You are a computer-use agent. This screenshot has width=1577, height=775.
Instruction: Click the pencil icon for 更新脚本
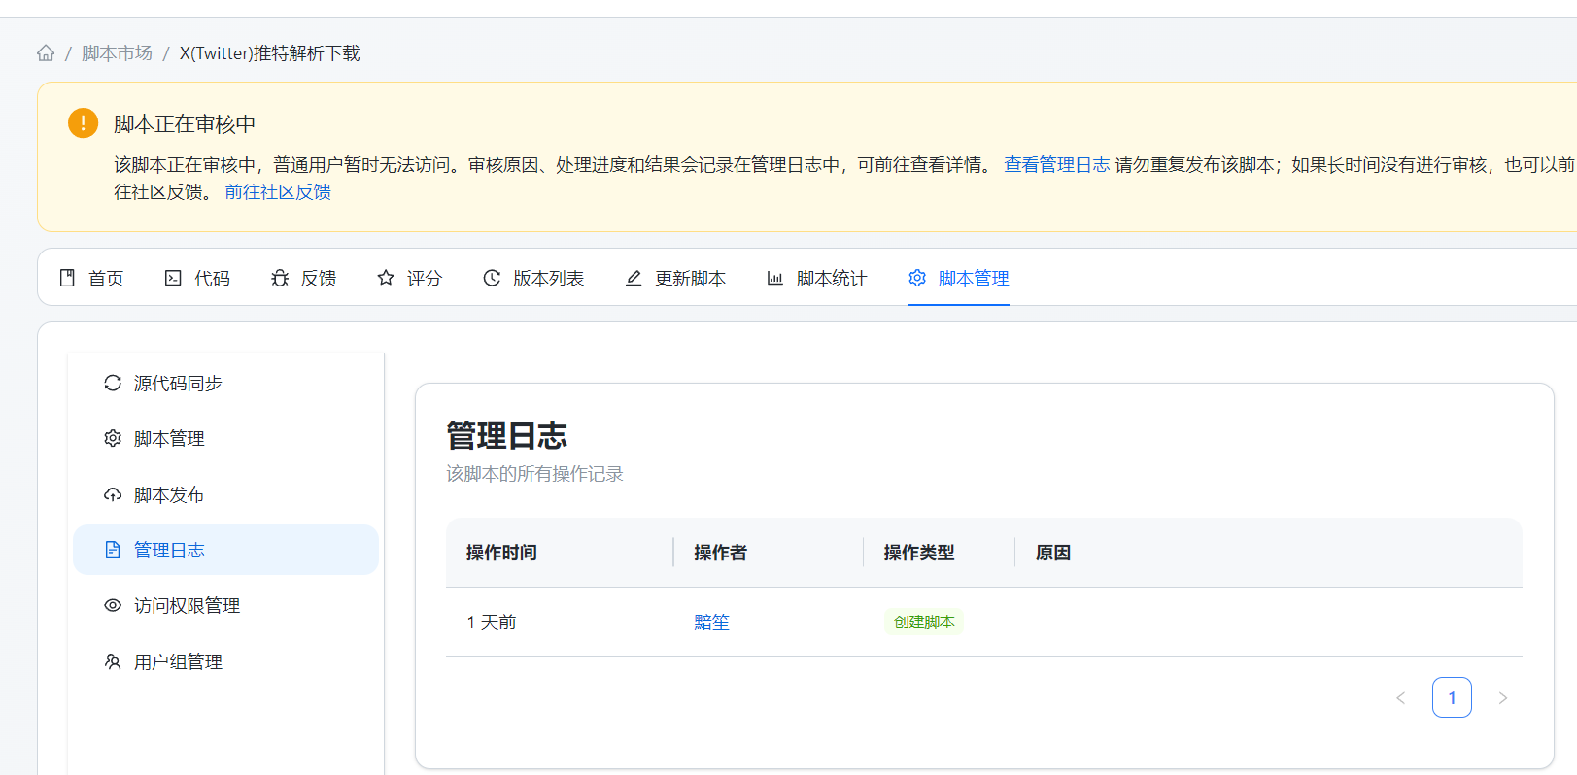[634, 278]
